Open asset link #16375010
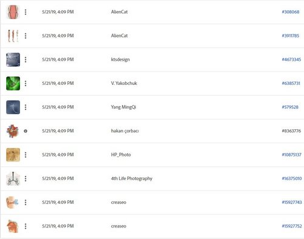 tap(292, 178)
